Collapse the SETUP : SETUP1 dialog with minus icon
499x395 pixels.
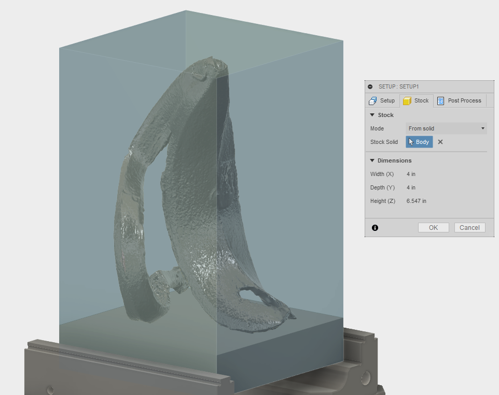click(370, 86)
